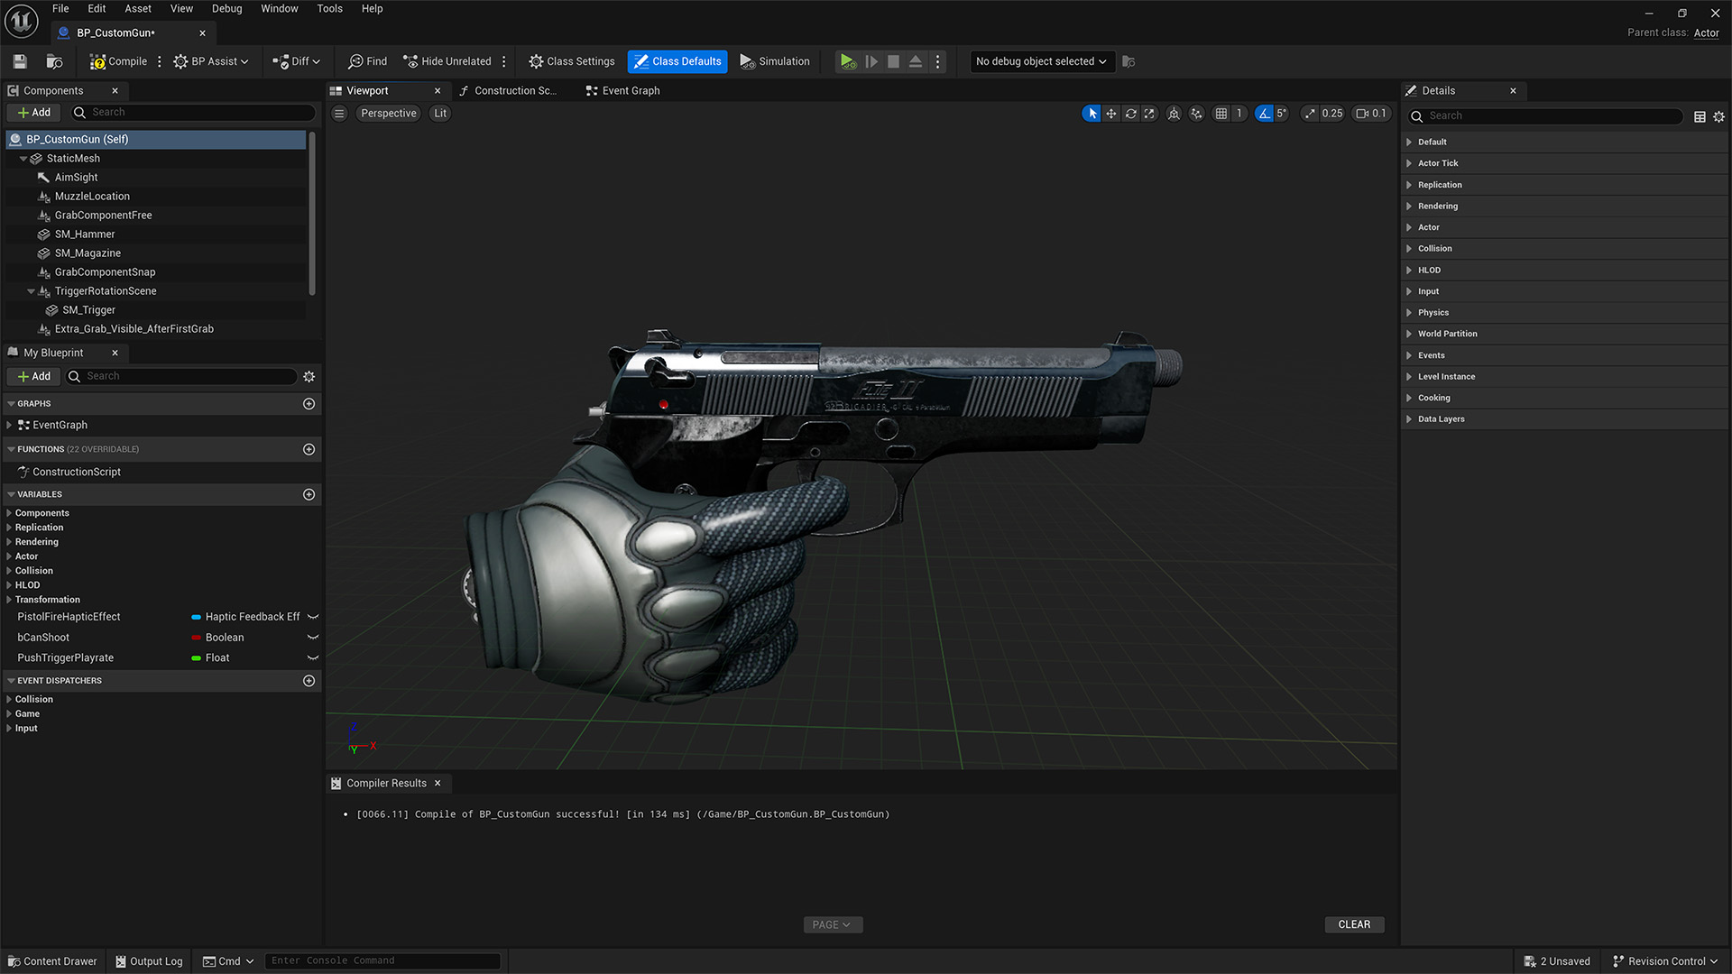Toggle scale snapping in viewport
The height and width of the screenshot is (974, 1732).
1310,114
